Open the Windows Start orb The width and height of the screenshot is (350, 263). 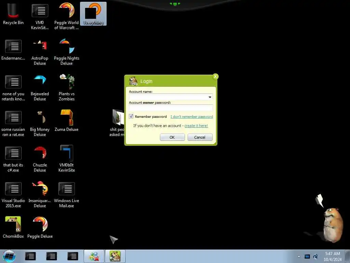pos(9,256)
